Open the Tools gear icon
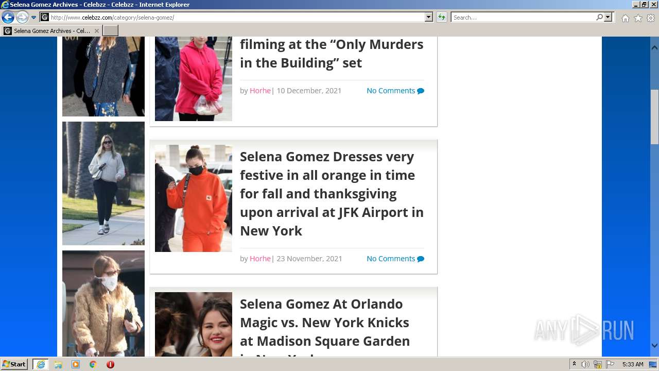Viewport: 659px width, 371px height. (651, 18)
